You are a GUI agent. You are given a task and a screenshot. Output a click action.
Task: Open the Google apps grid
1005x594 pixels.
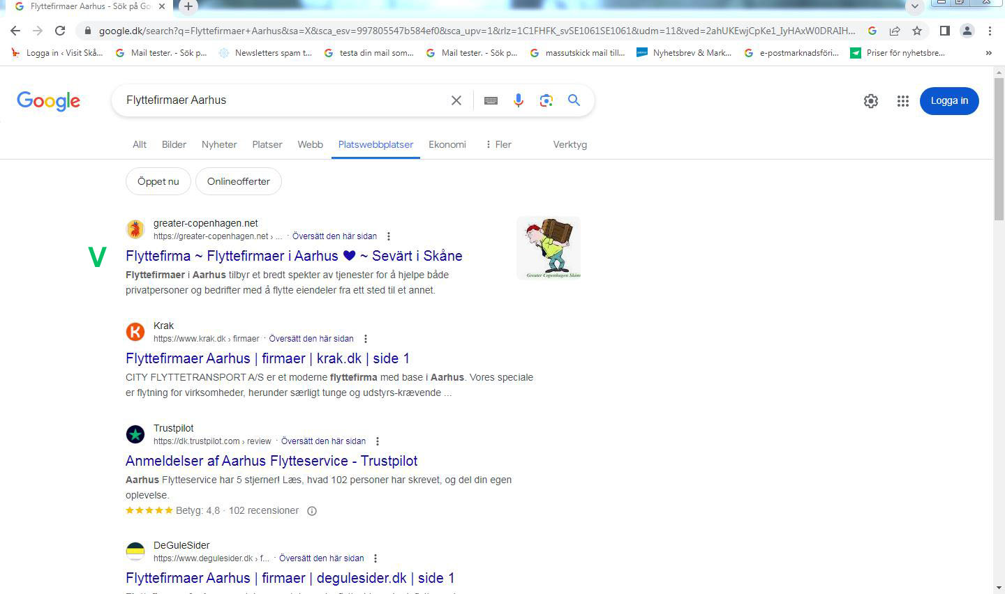903,101
